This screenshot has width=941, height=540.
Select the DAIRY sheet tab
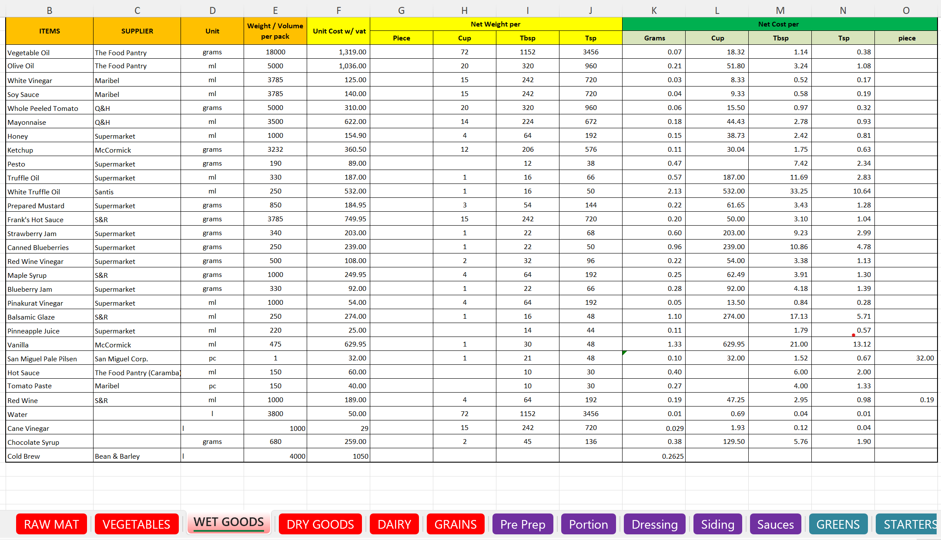tap(394, 524)
